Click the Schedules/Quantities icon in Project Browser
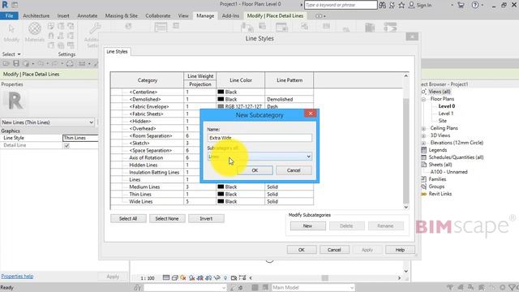The image size is (519, 292). tap(423, 157)
